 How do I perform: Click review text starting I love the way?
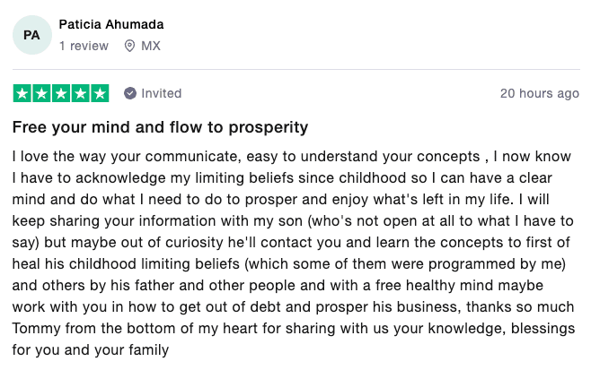293,253
